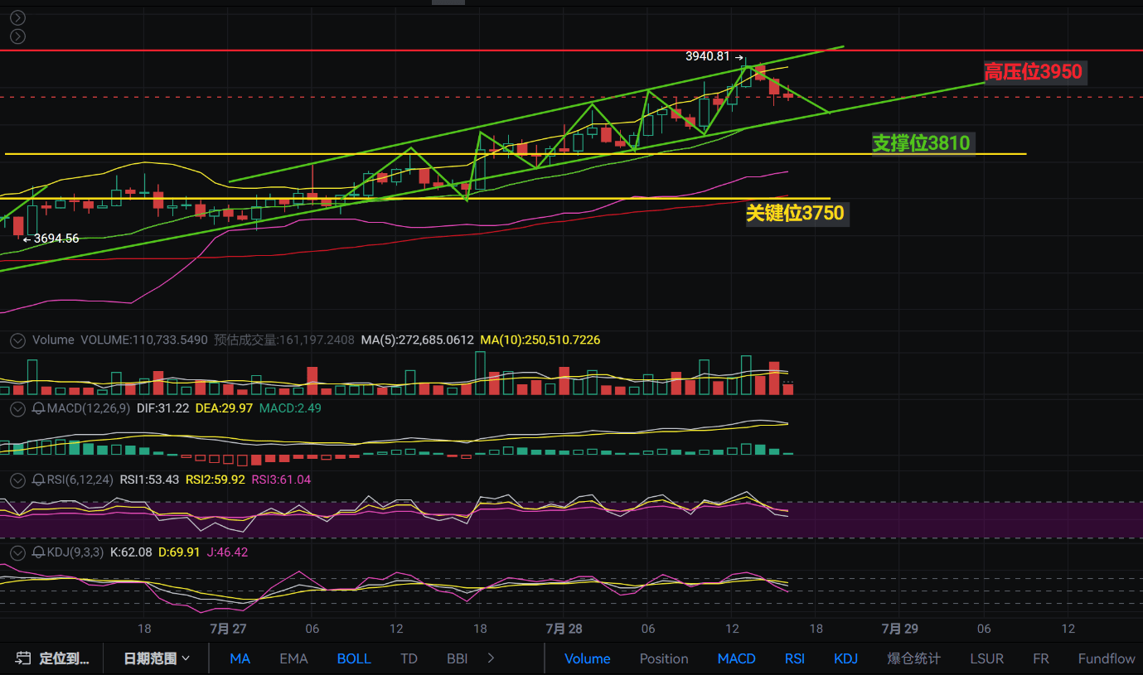Click the 7月 27 date on time axis

point(228,629)
